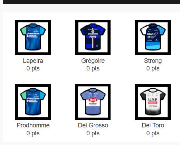Click the 0 pts score under Prodhomme
The width and height of the screenshot is (180, 145).
(33, 133)
